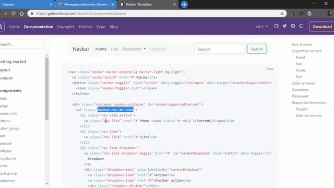Click the Download button
The height and width of the screenshot is (188, 334).
click(322, 27)
